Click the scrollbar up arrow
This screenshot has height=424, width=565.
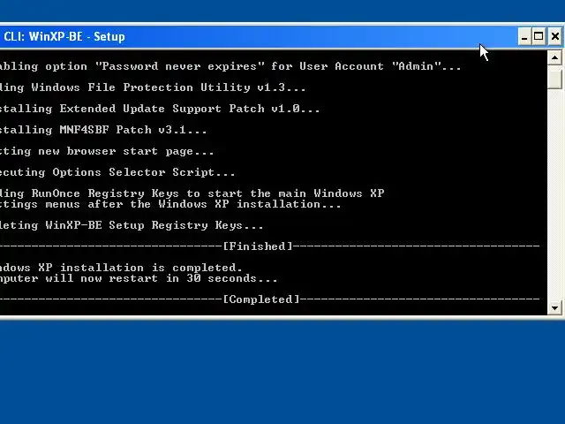coord(555,57)
